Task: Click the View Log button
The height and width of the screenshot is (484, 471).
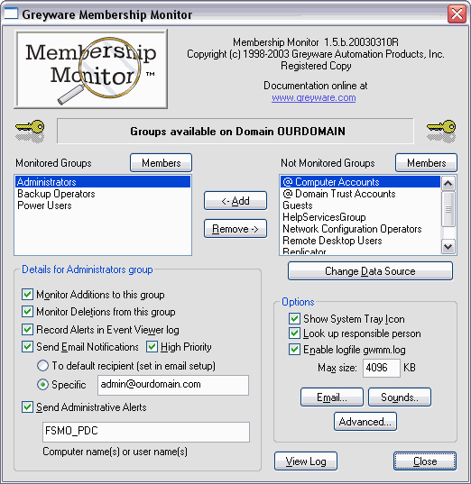Action: [x=306, y=461]
